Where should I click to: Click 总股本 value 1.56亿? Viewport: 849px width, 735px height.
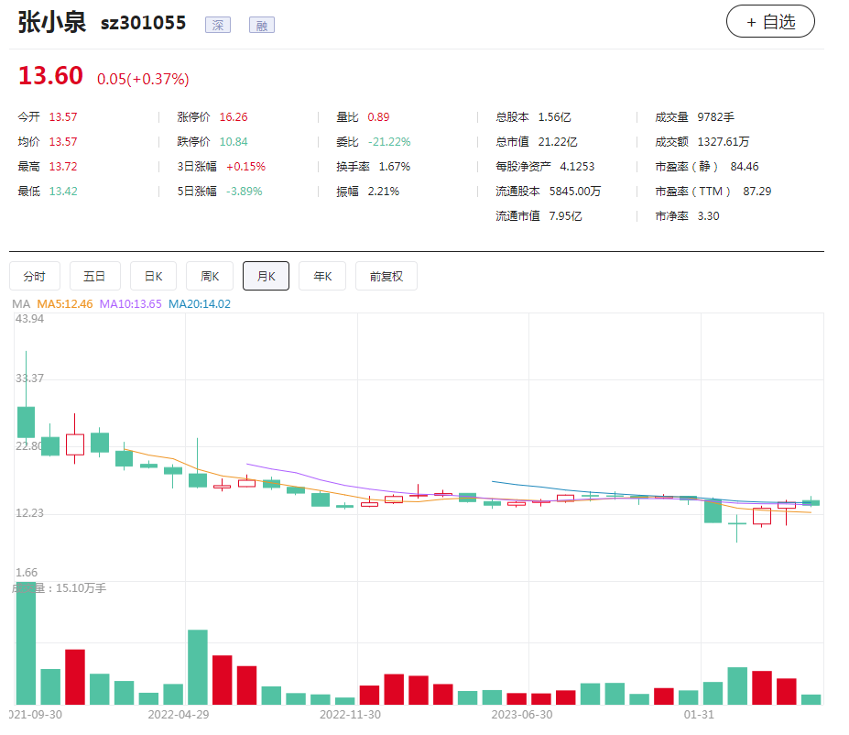tap(554, 117)
